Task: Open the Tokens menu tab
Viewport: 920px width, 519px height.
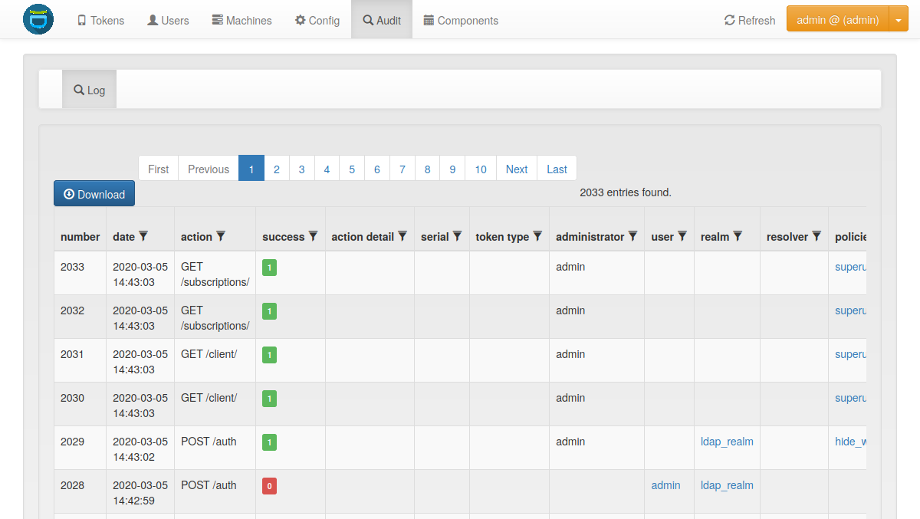Action: [100, 20]
